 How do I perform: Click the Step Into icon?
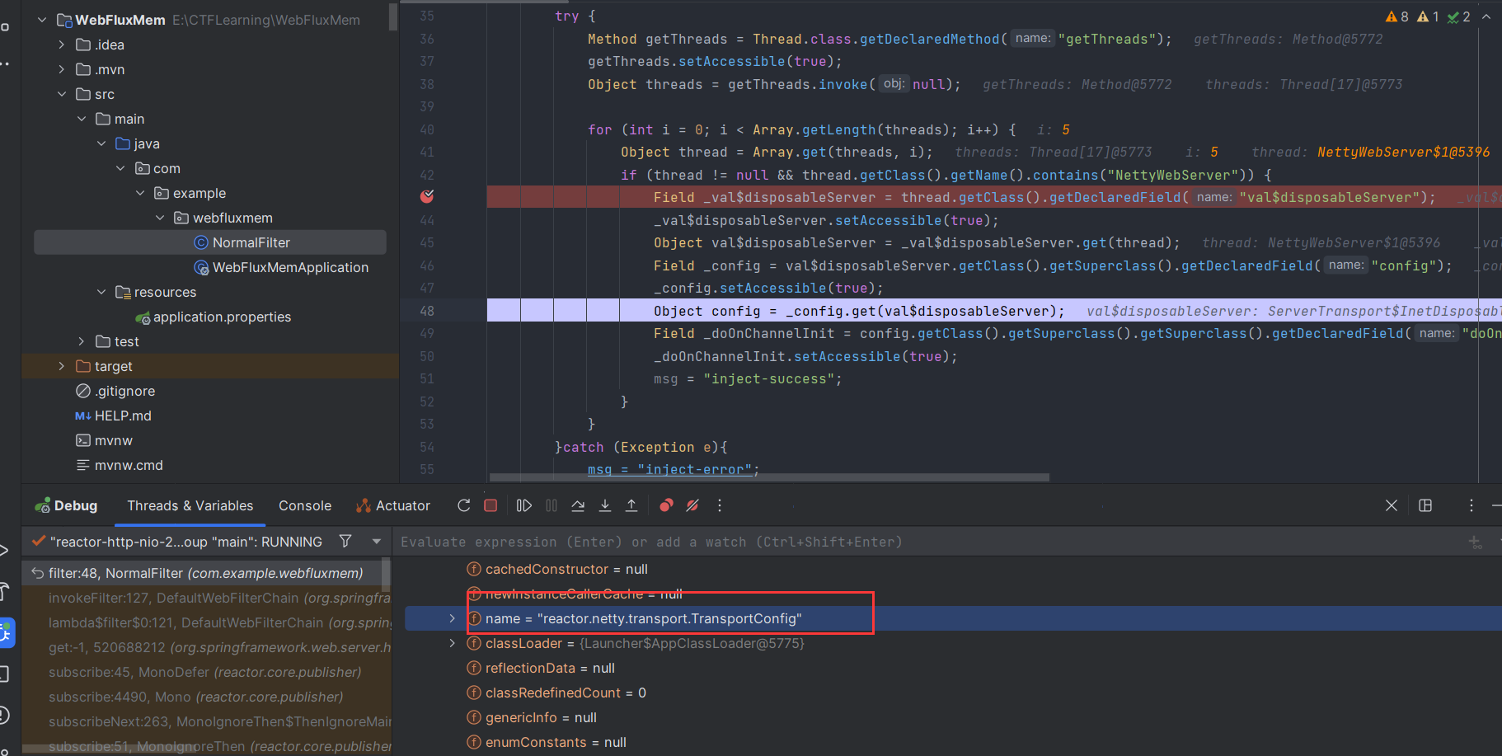[605, 505]
